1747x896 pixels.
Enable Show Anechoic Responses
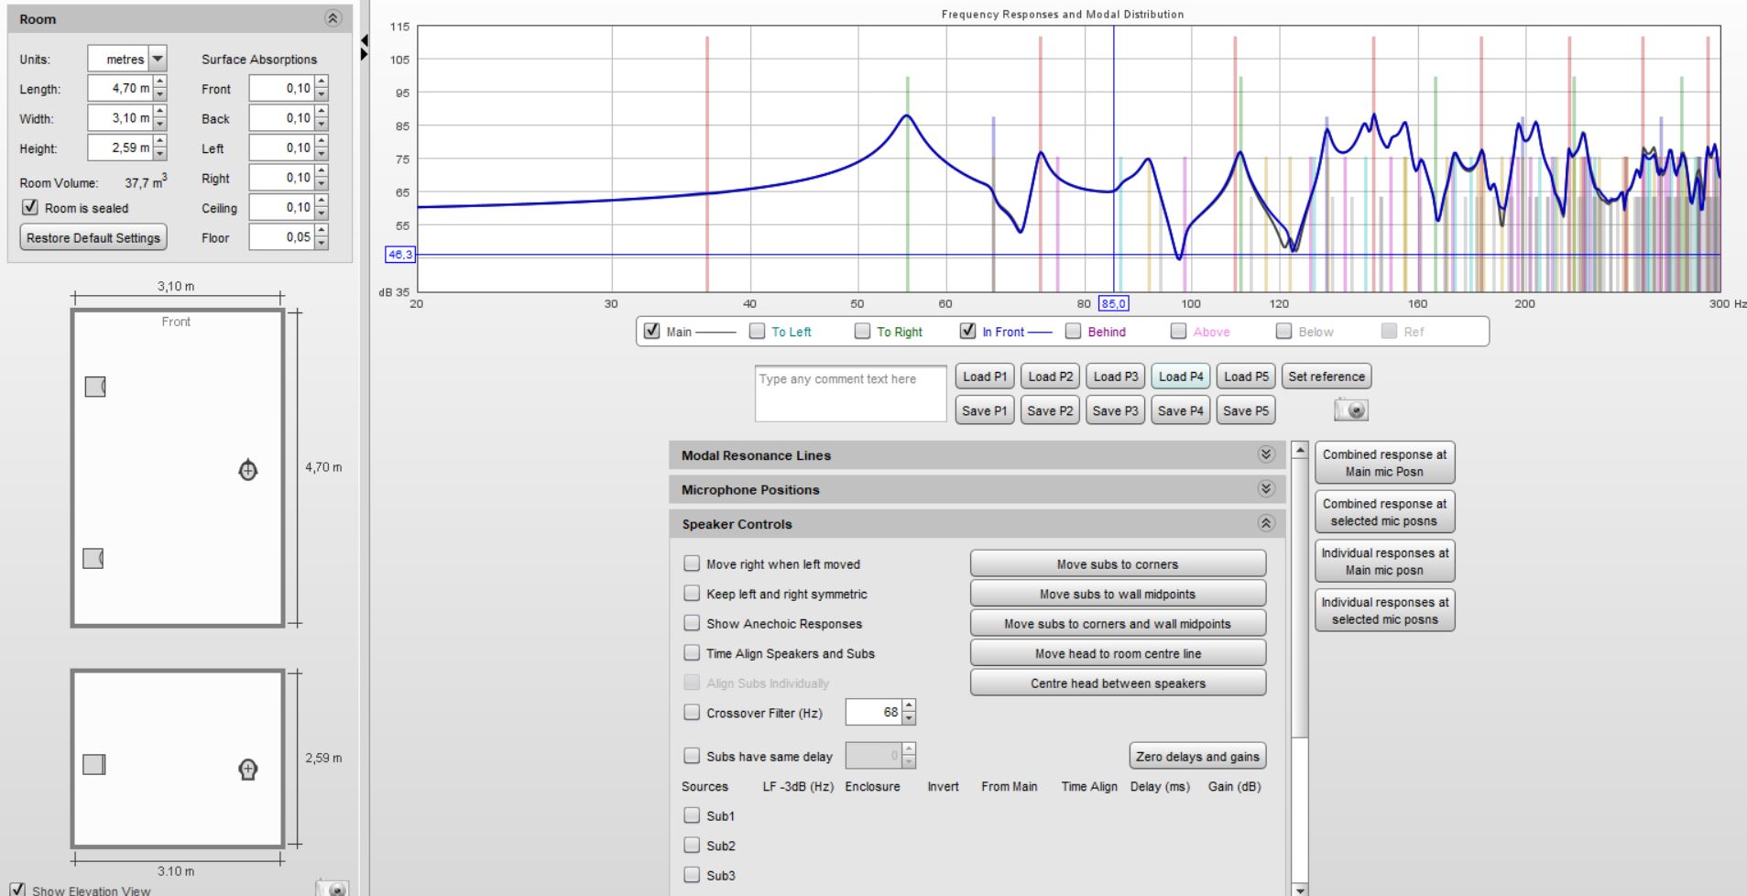pyautogui.click(x=692, y=623)
